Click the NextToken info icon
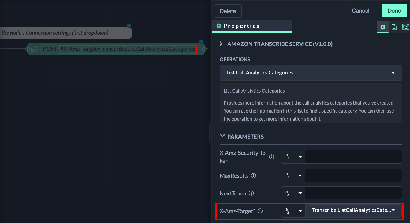410x223 pixels. (251, 193)
